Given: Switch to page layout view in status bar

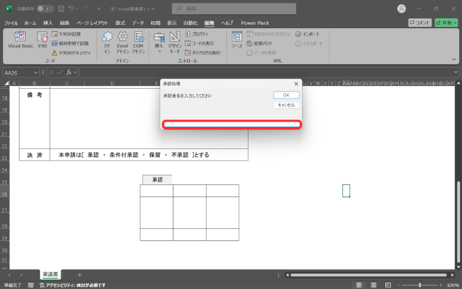Looking at the screenshot, I should pyautogui.click(x=374, y=285).
